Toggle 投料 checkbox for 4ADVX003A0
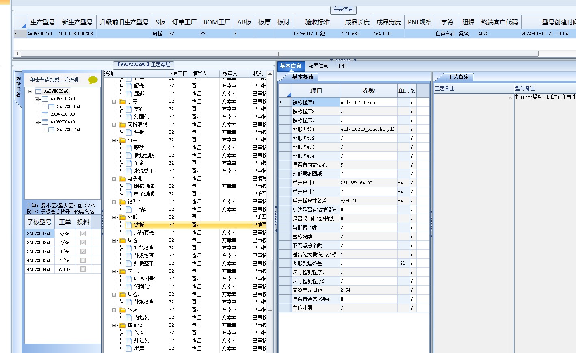The image size is (576, 353). [83, 260]
